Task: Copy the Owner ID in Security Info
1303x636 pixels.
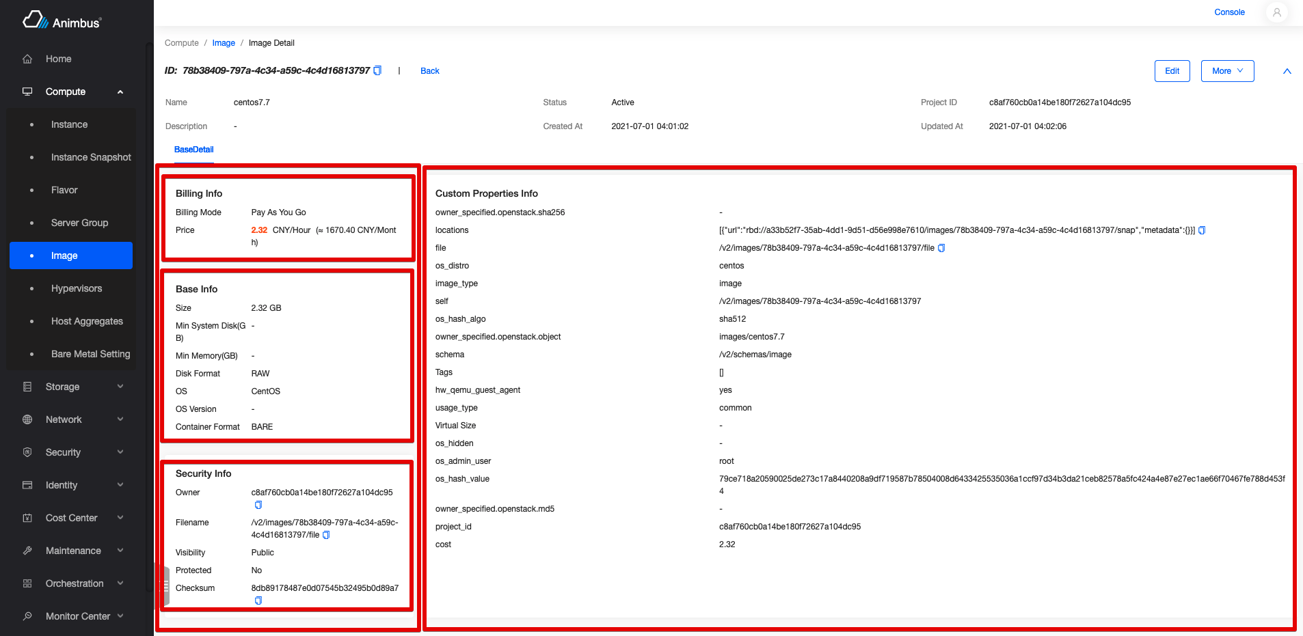Action: click(258, 505)
